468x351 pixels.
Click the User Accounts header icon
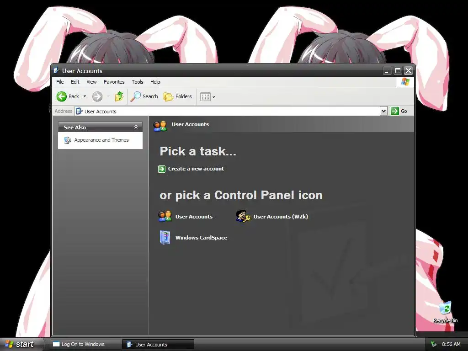click(x=160, y=126)
